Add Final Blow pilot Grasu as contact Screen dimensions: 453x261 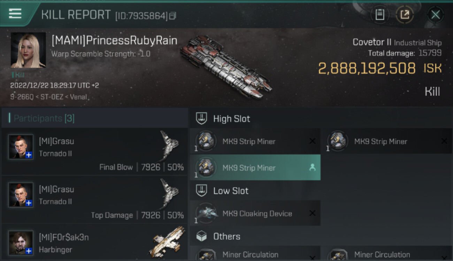tap(29, 155)
